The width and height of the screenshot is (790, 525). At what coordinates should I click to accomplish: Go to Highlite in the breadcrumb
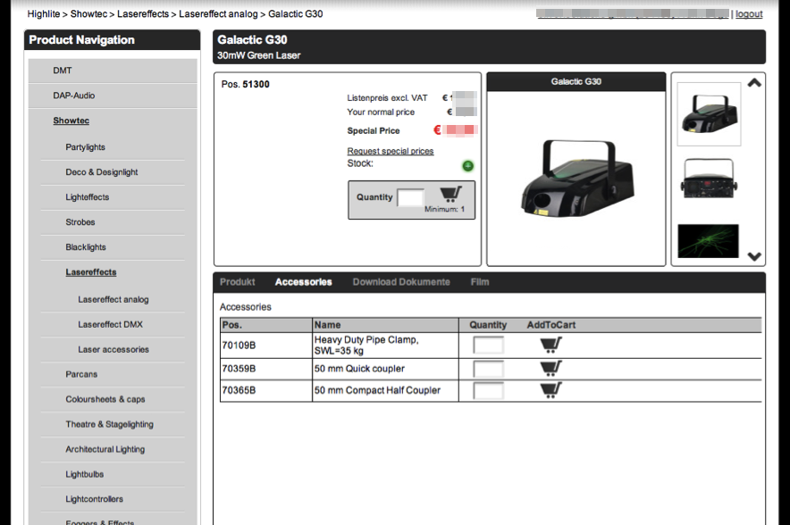[x=43, y=14]
